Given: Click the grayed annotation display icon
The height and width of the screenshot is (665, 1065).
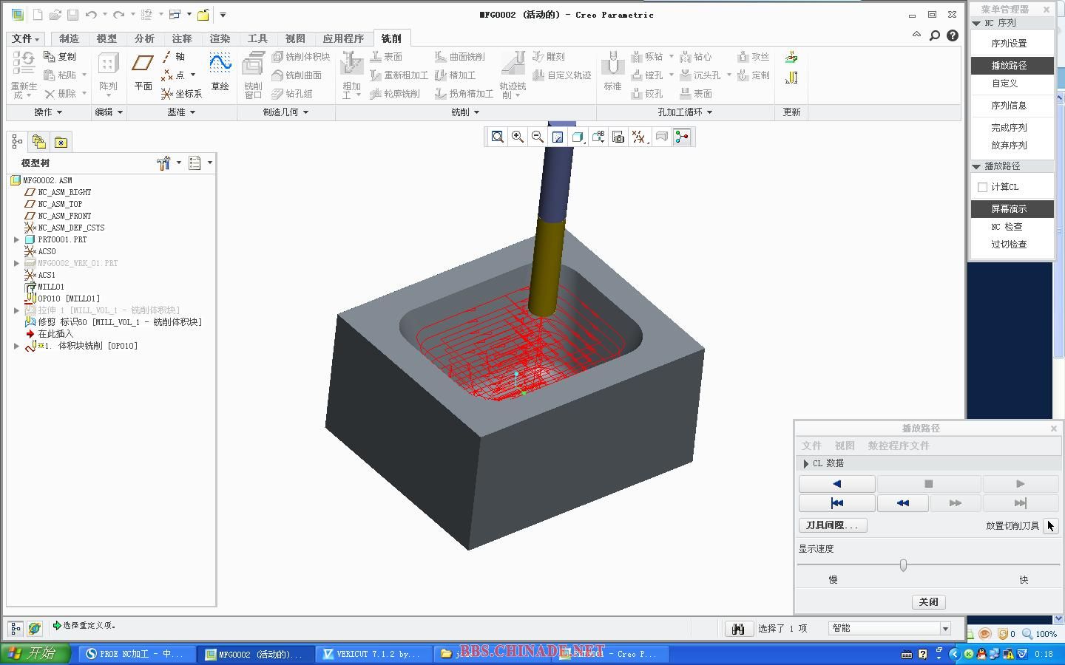Looking at the screenshot, I should click(x=662, y=137).
